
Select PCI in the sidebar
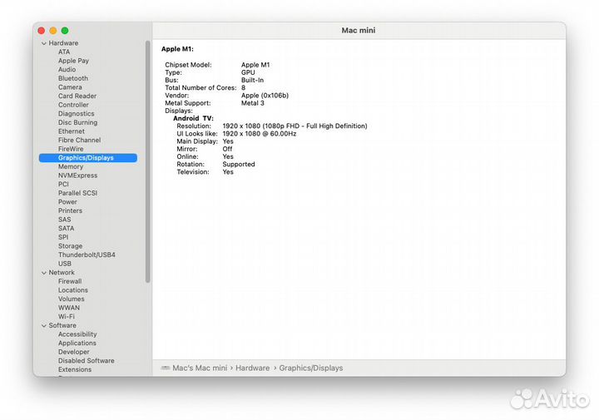(63, 184)
